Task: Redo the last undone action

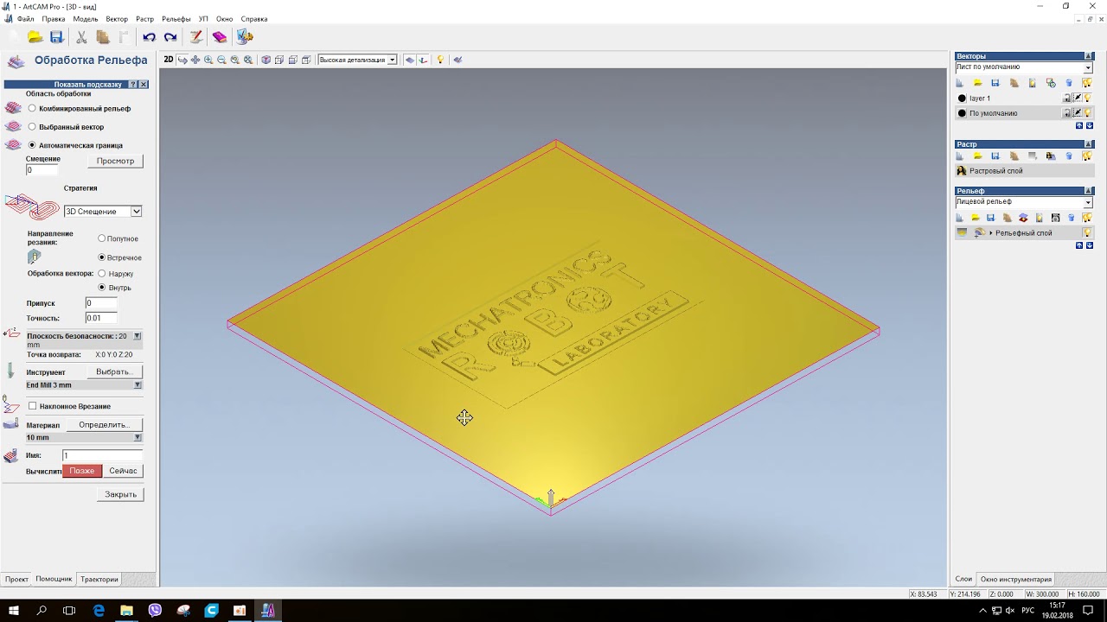Action: point(170,37)
